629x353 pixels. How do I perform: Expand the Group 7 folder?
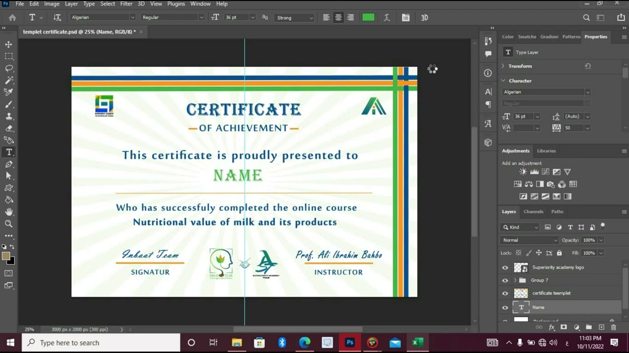click(x=515, y=280)
